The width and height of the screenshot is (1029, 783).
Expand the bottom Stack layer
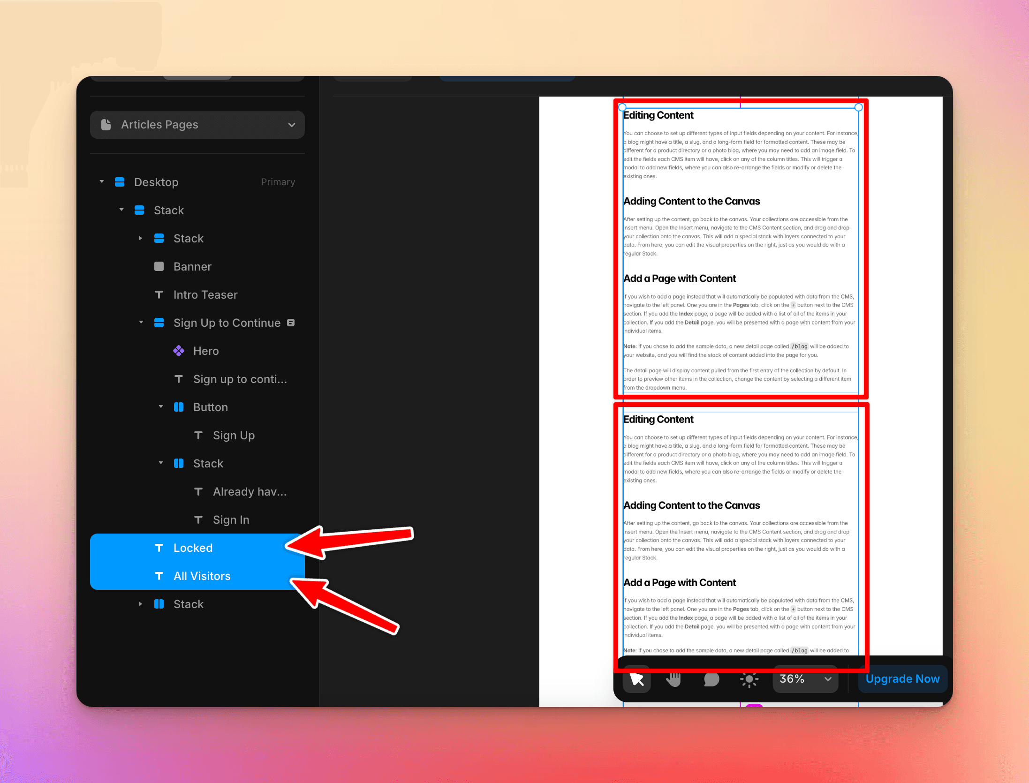(140, 604)
